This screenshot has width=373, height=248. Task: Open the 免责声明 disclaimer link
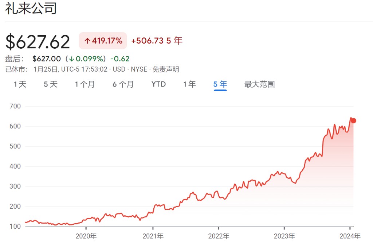point(166,69)
